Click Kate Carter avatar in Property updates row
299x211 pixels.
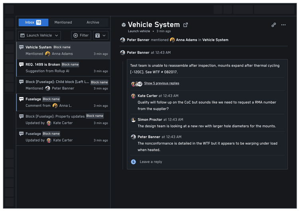[x=49, y=123]
